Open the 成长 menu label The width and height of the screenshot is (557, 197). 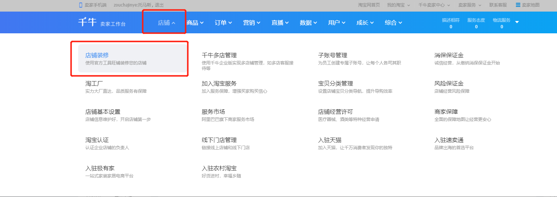point(362,22)
